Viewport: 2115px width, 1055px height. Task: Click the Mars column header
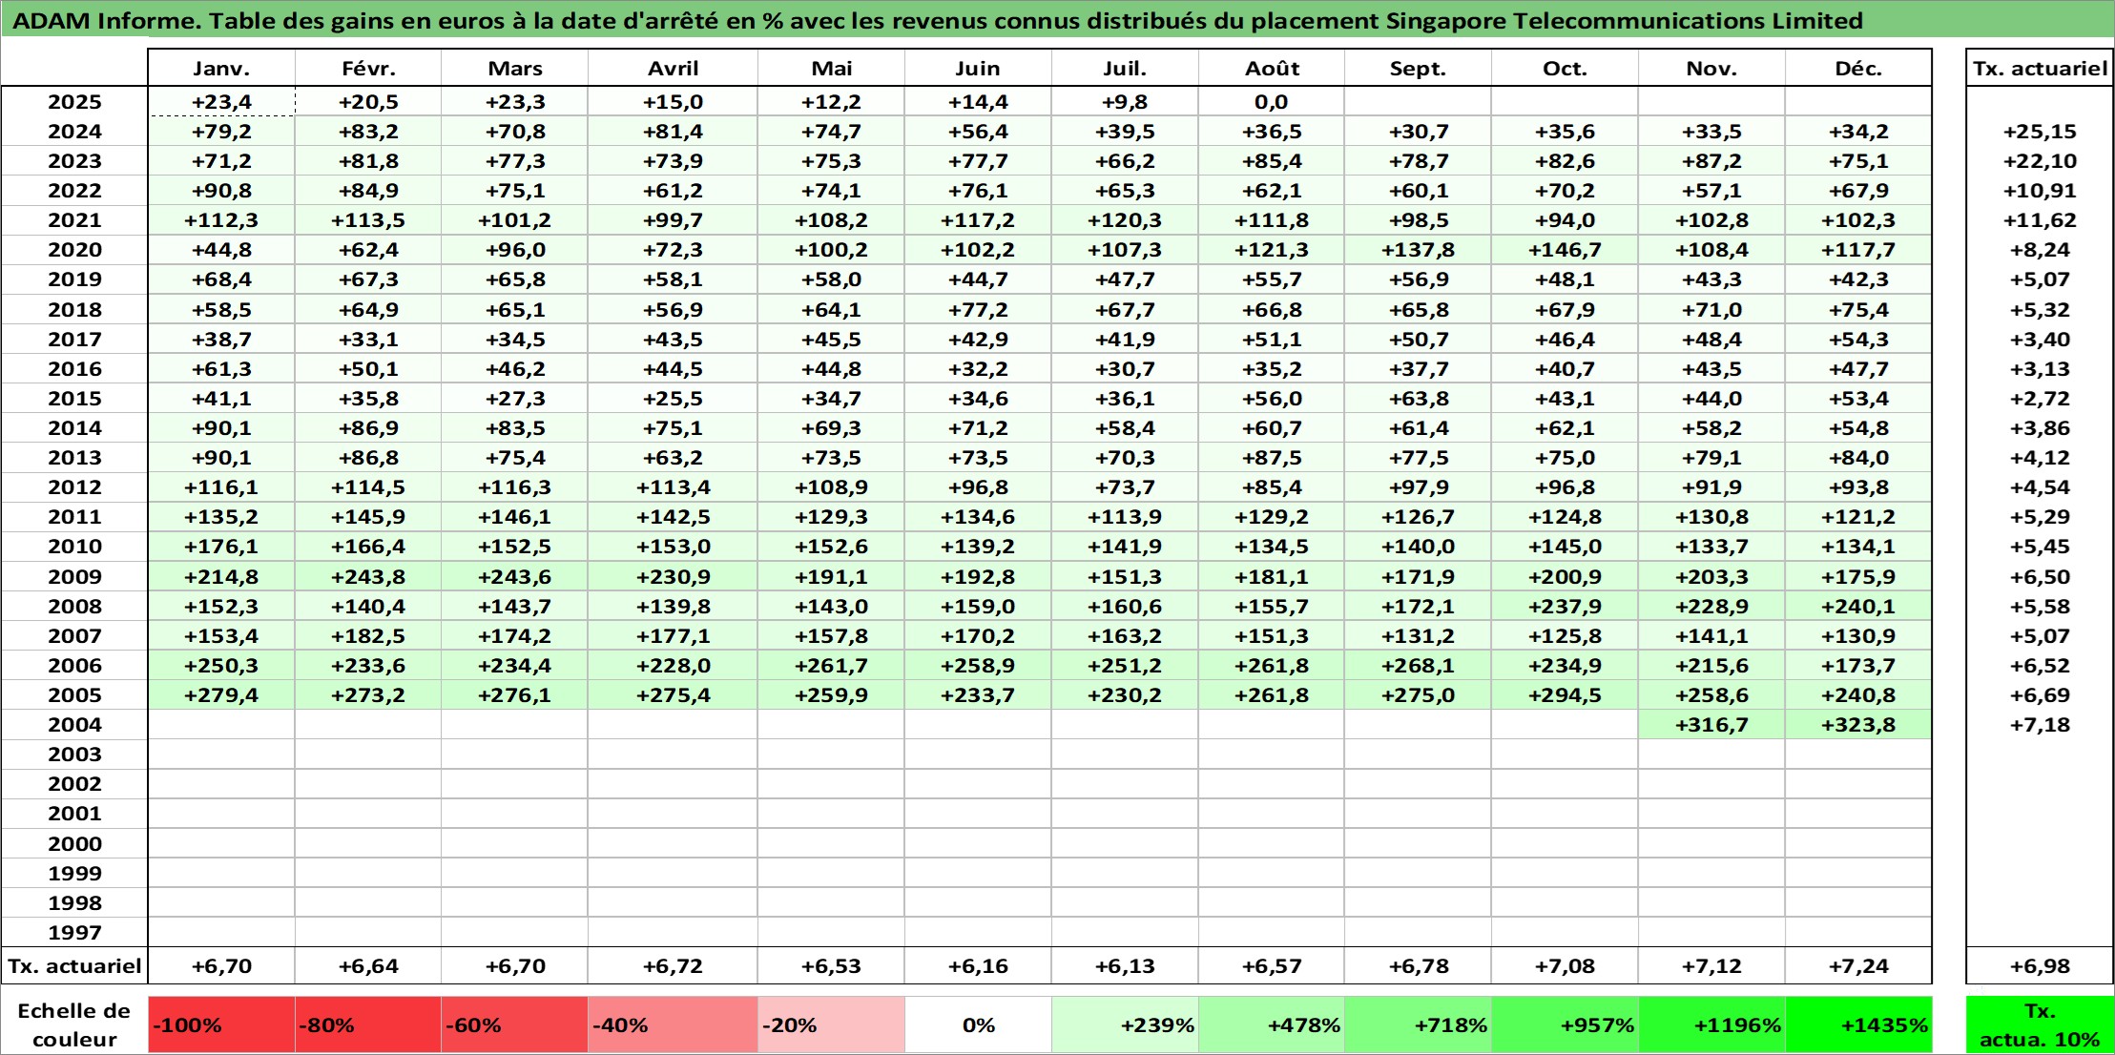pyautogui.click(x=514, y=68)
